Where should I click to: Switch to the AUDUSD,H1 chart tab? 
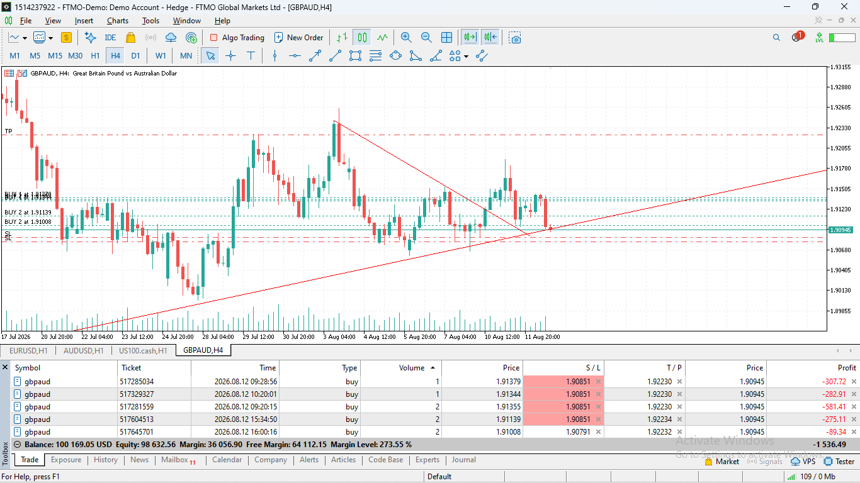[x=83, y=350]
